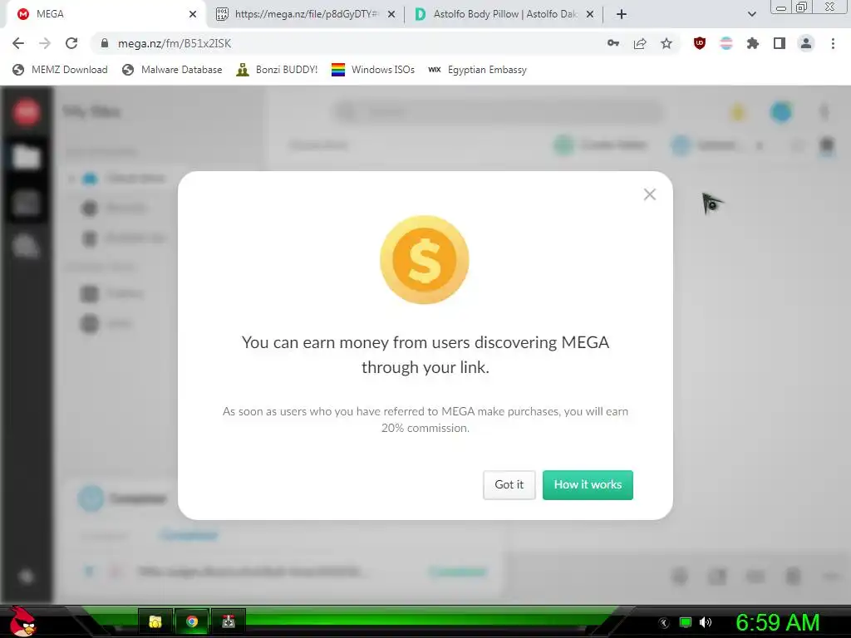Reload the current page
Screen dimensions: 851x638
pos(71,43)
